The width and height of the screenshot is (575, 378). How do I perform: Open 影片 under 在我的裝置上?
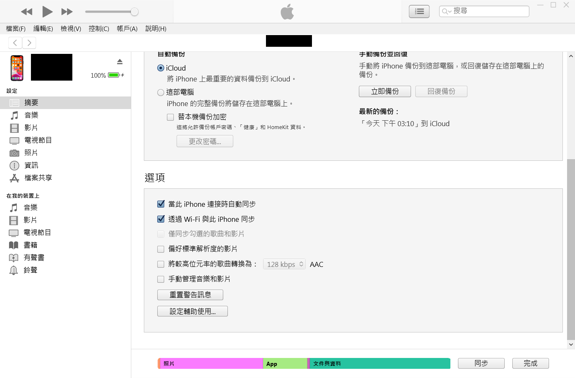65,220
